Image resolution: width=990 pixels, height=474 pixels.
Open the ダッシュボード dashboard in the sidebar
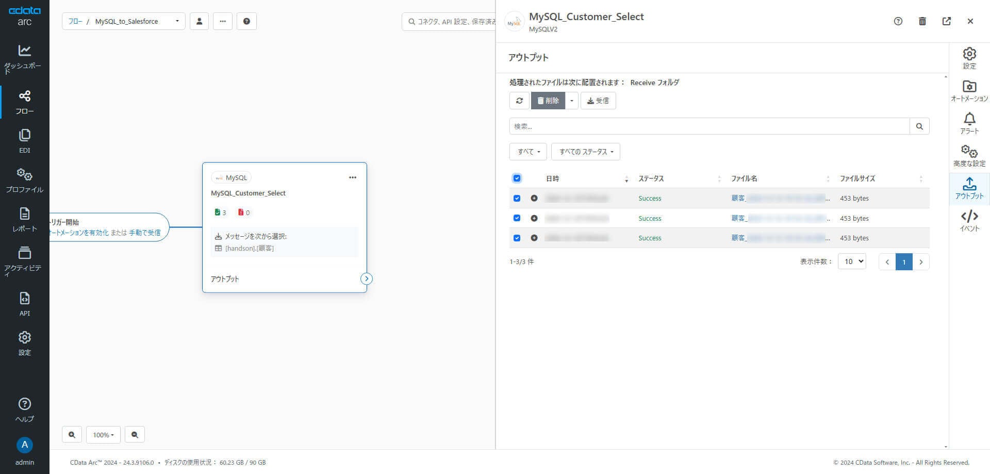pos(24,59)
